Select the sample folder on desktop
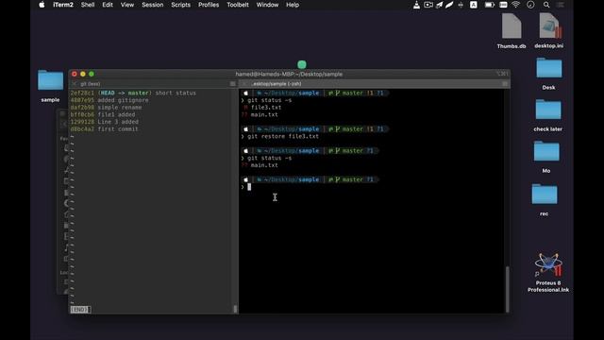The image size is (604, 340). (x=50, y=80)
